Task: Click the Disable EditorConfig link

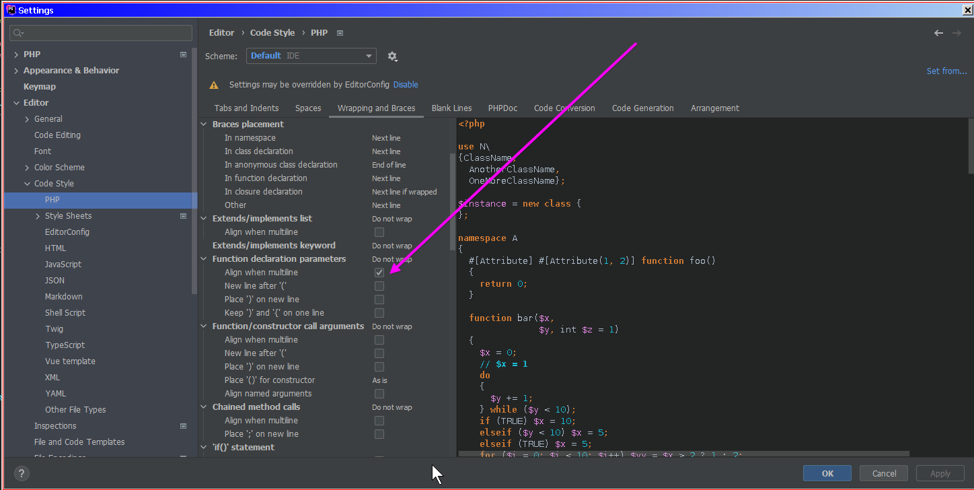Action: click(x=406, y=85)
